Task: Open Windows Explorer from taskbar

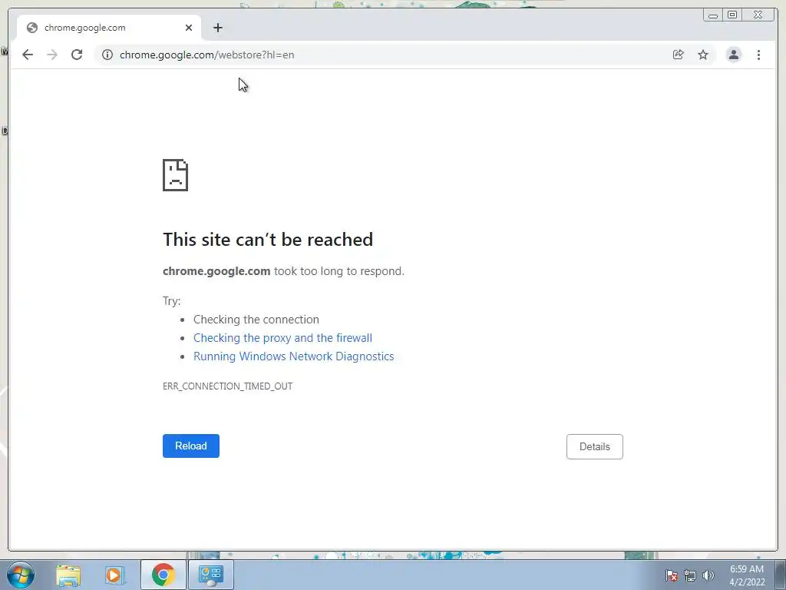Action: [x=68, y=575]
